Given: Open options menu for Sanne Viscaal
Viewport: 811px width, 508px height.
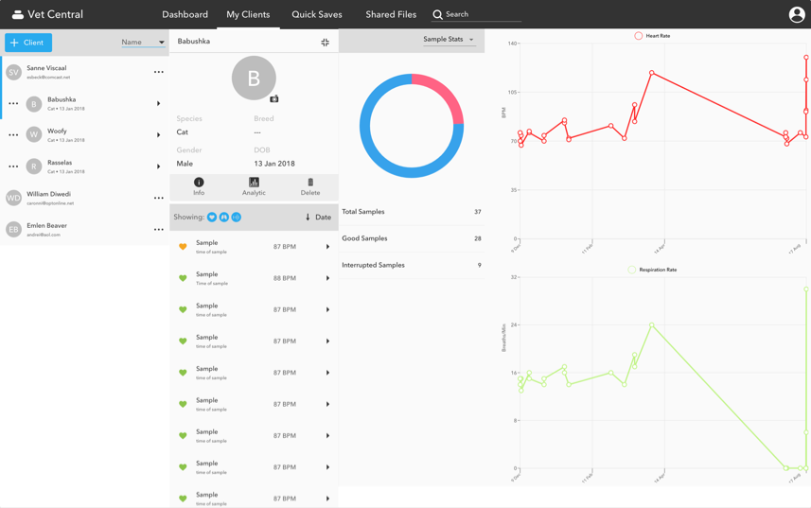Looking at the screenshot, I should coord(158,72).
